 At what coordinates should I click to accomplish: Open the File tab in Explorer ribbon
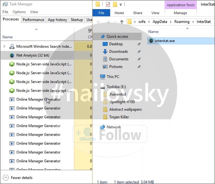[x=101, y=13]
